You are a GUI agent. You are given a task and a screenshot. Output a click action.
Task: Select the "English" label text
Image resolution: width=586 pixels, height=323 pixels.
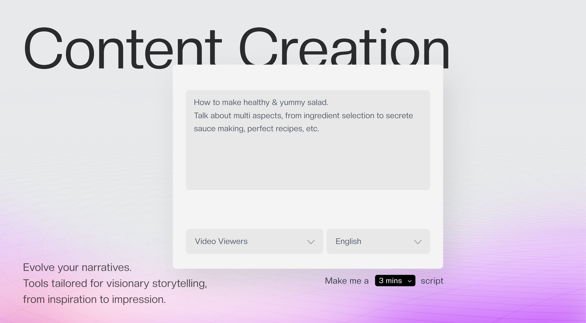point(348,241)
